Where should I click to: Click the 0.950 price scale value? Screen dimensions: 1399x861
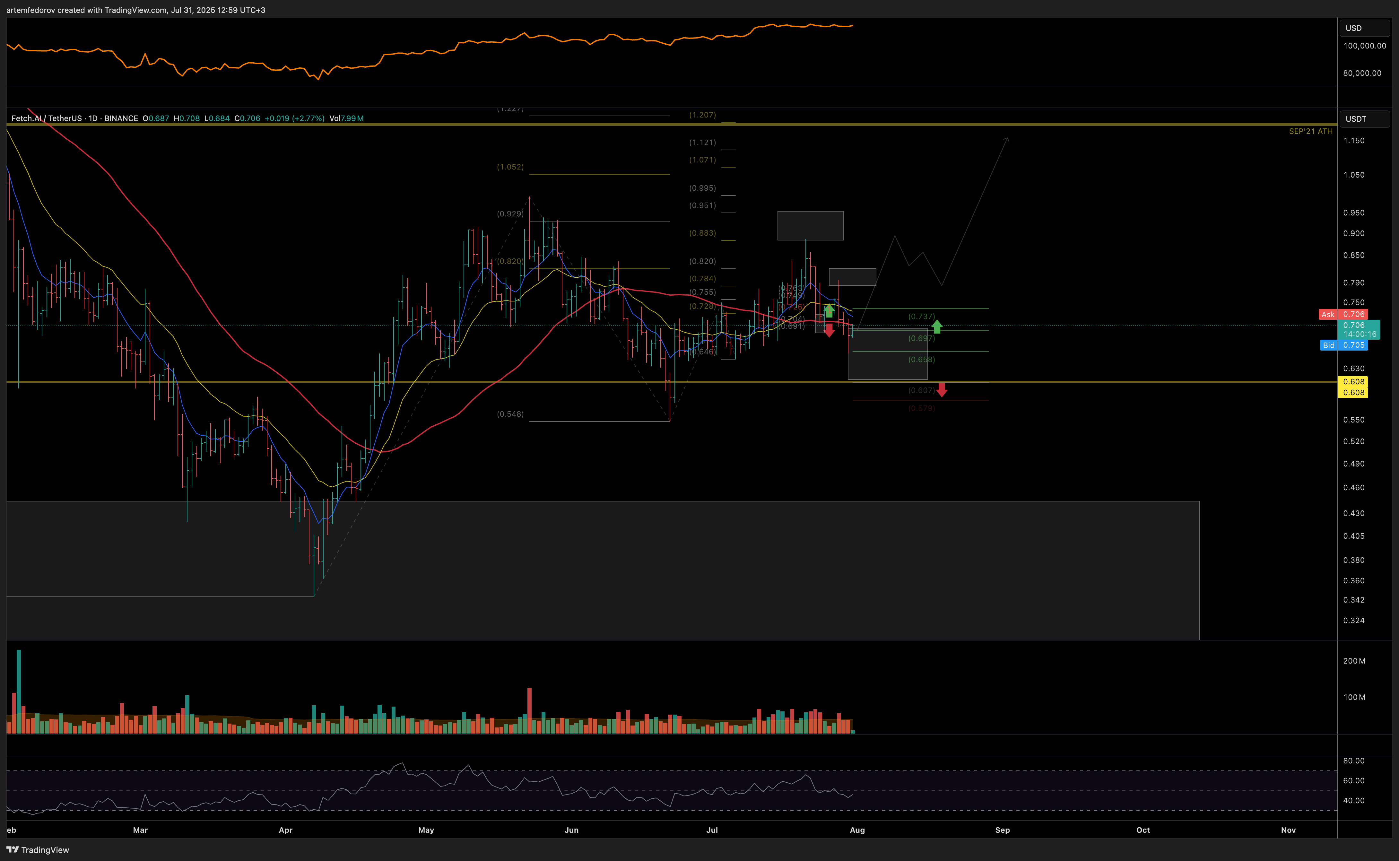click(x=1353, y=213)
